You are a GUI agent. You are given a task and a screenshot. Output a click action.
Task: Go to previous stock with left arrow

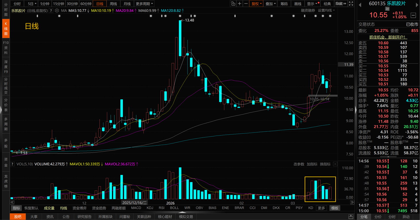pyautogui.click(x=360, y=4)
